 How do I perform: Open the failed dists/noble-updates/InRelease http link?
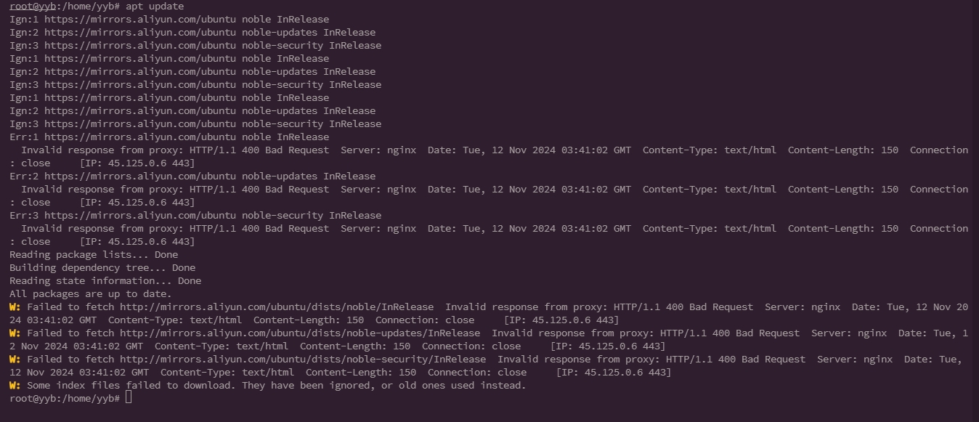pyautogui.click(x=300, y=333)
